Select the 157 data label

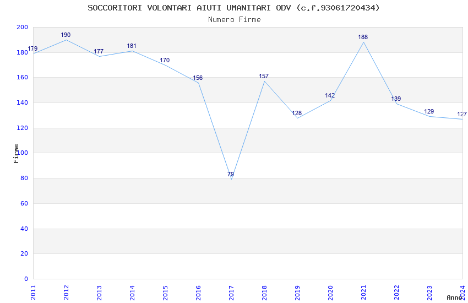tap(264, 77)
